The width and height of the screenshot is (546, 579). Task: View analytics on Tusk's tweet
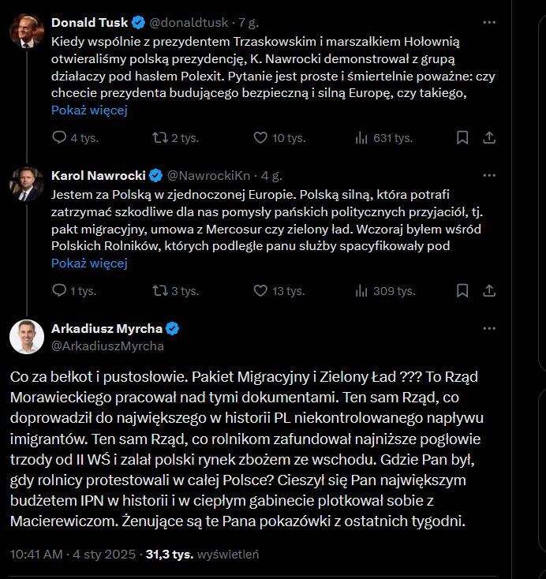(362, 137)
